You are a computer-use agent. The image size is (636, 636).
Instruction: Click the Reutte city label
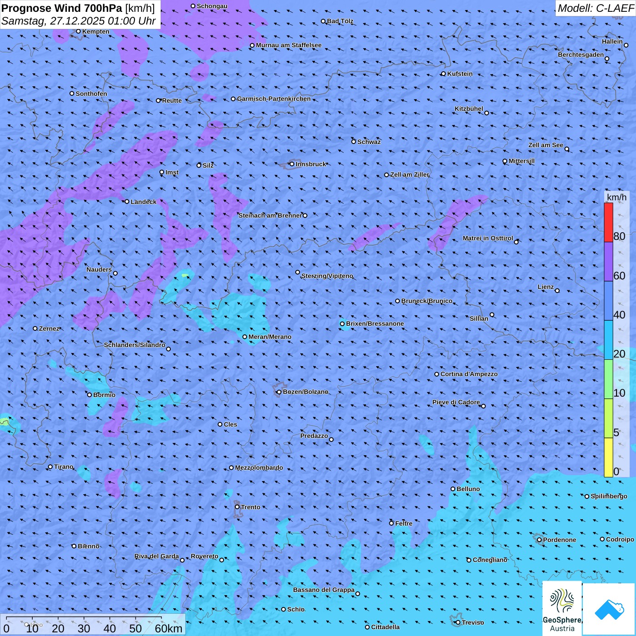(x=172, y=100)
